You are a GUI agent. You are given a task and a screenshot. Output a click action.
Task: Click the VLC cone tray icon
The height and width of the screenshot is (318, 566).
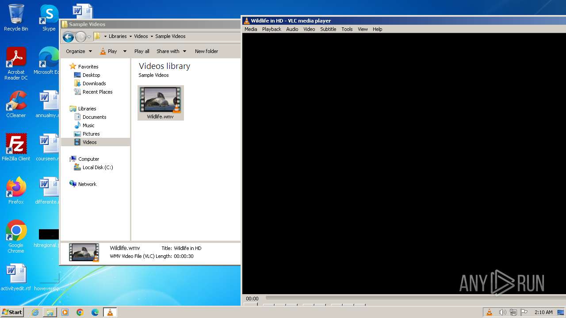(x=489, y=312)
